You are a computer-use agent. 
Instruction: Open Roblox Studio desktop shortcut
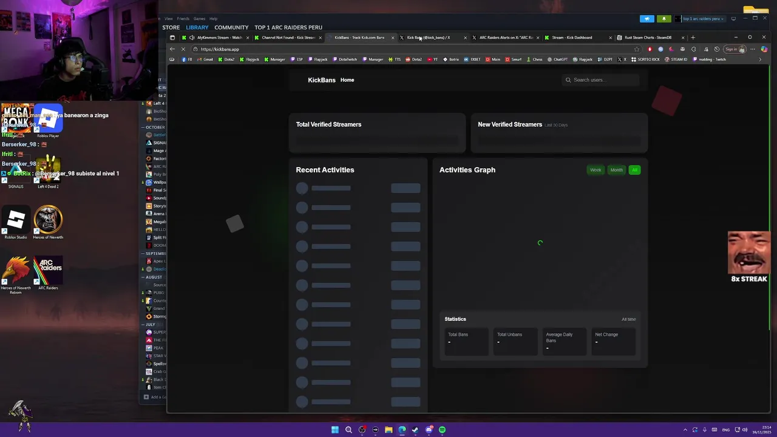(16, 222)
